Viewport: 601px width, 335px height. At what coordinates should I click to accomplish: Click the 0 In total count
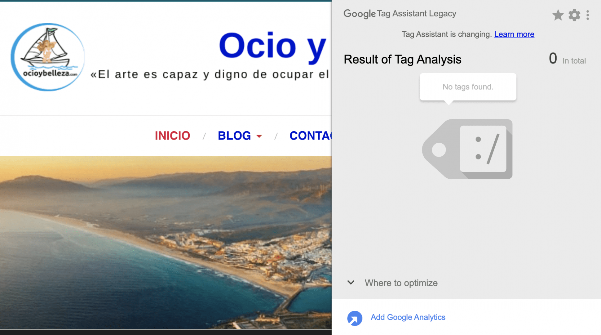tap(567, 59)
